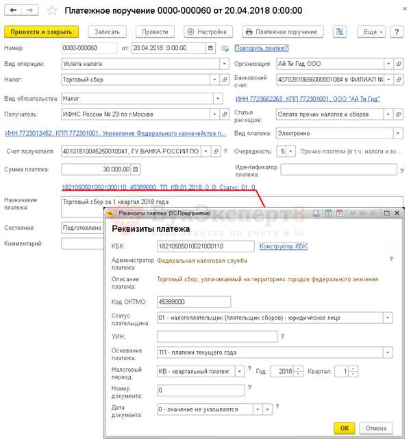
Task: Show help for 'Идентификатор платежа'
Action: 401,171
